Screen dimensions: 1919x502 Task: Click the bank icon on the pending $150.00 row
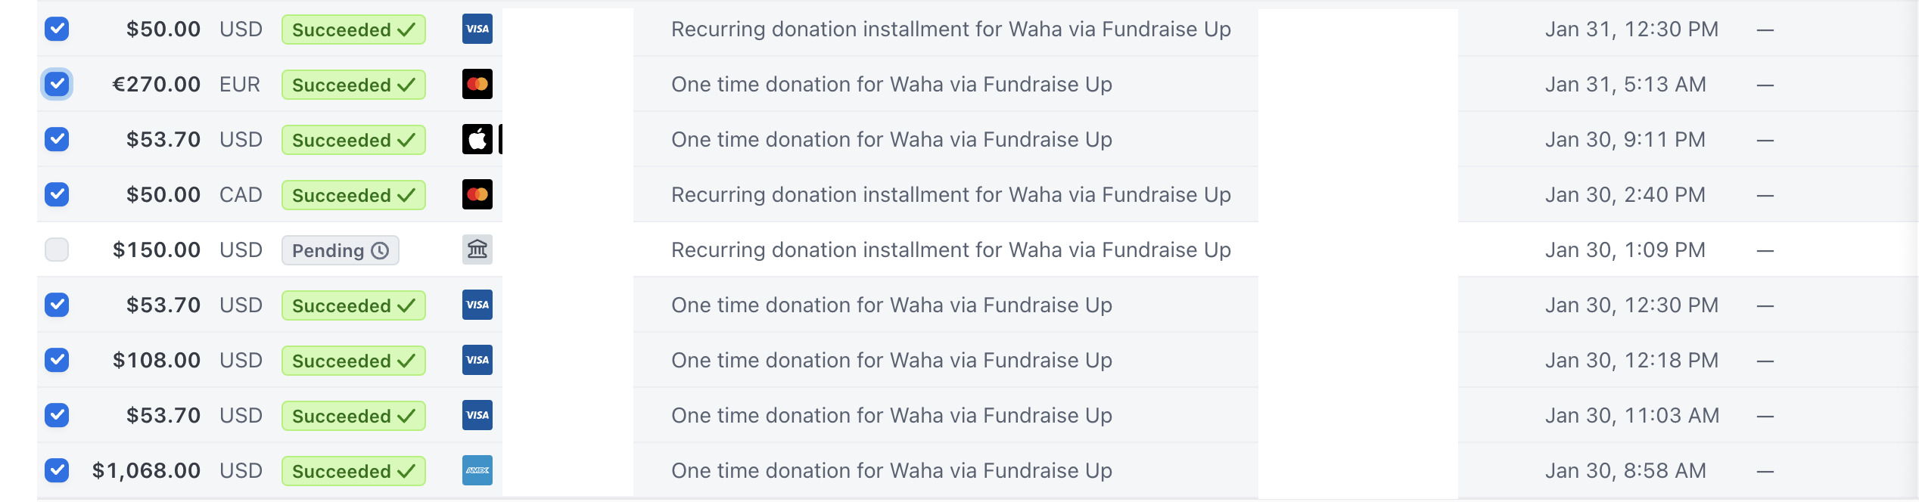pos(477,249)
